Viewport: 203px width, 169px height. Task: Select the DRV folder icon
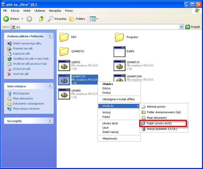point(64,37)
